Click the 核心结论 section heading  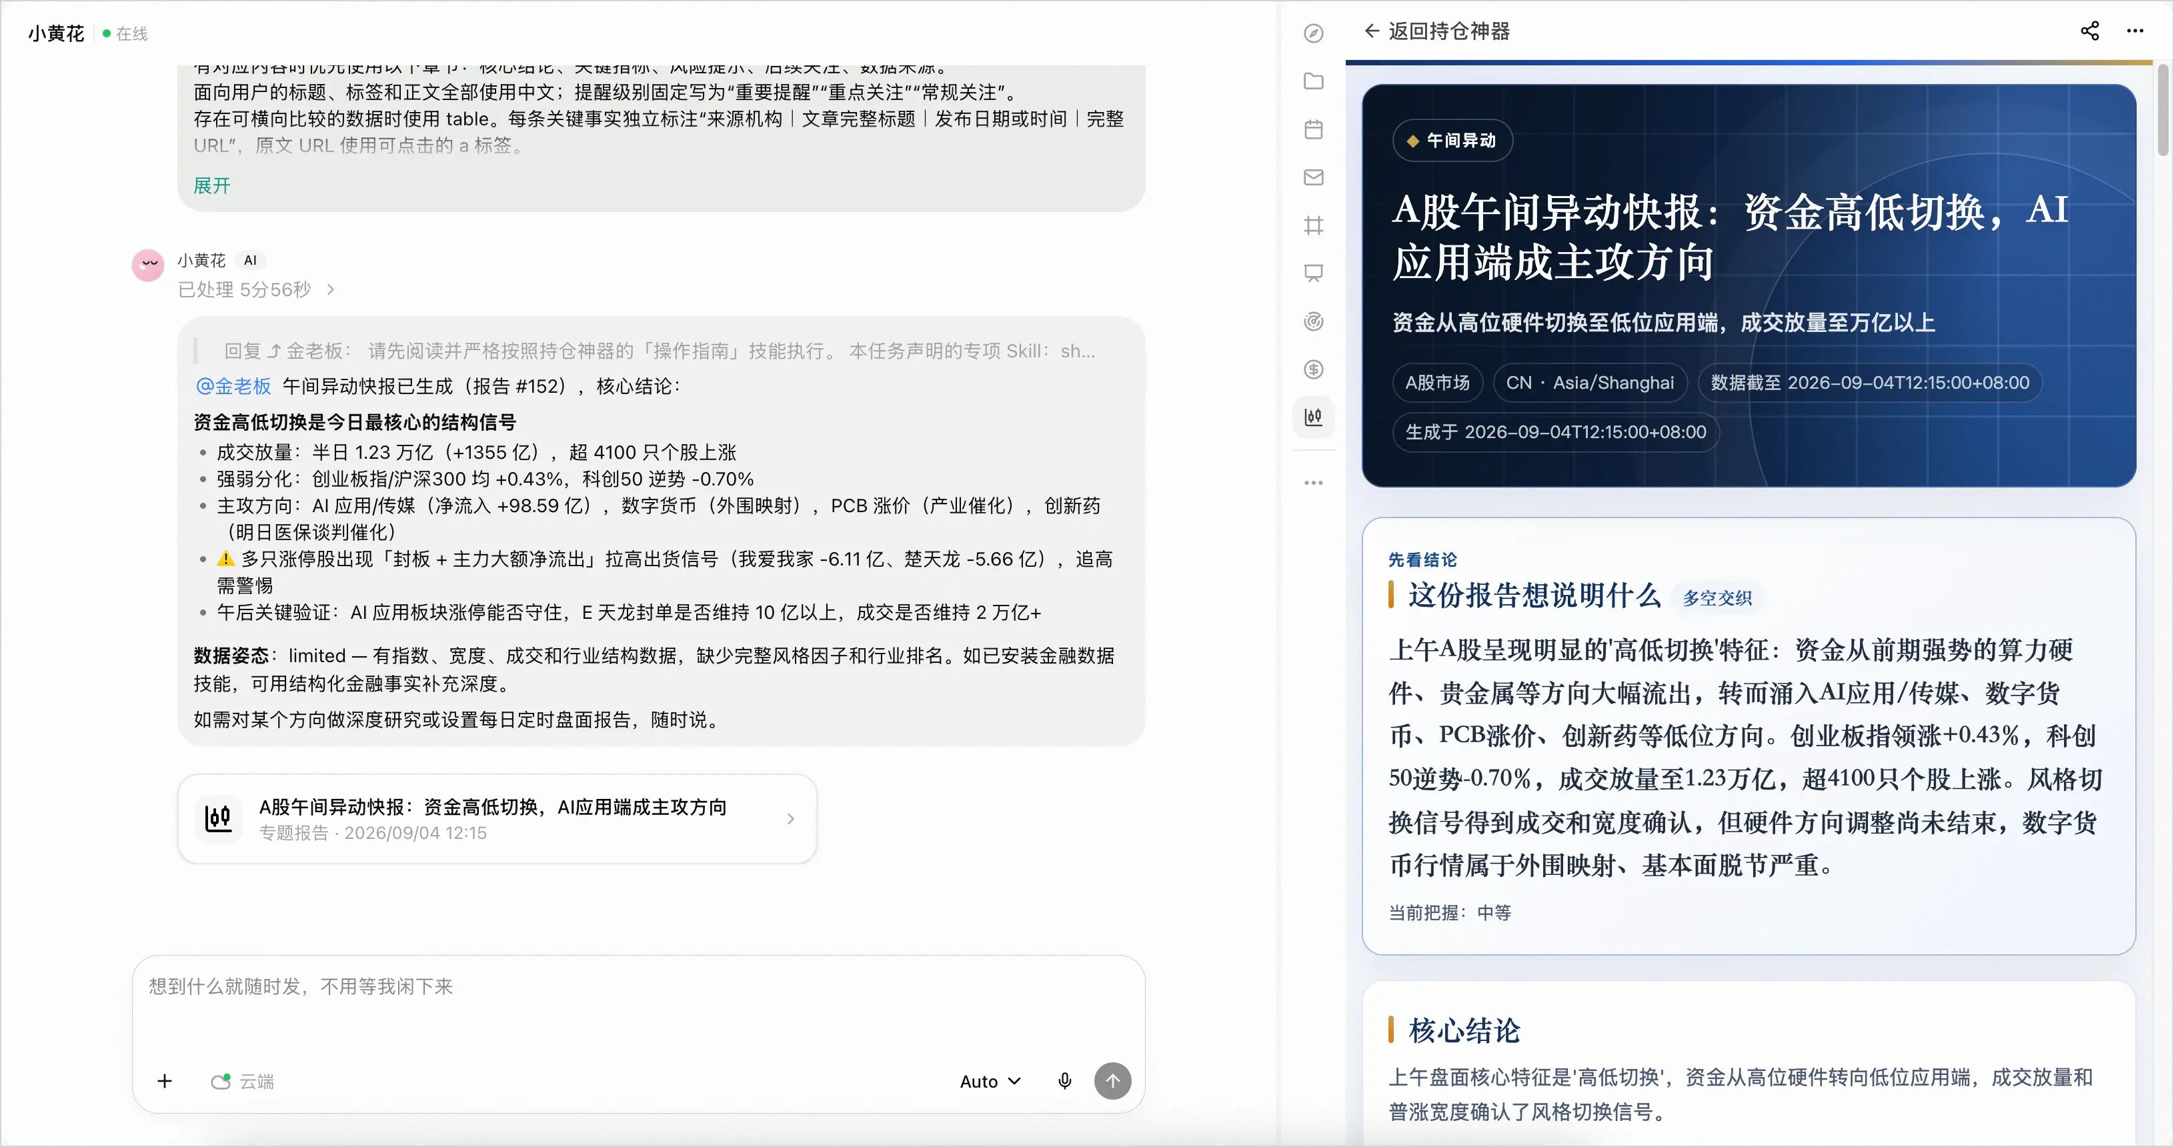1463,1030
